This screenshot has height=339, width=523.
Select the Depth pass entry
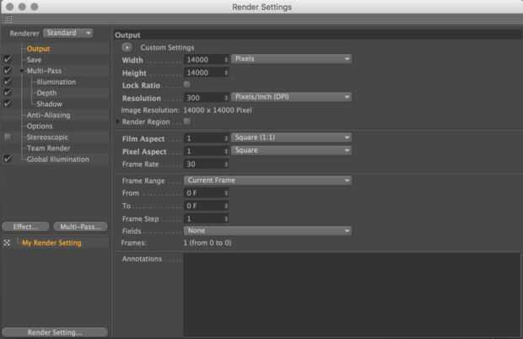[46, 93]
